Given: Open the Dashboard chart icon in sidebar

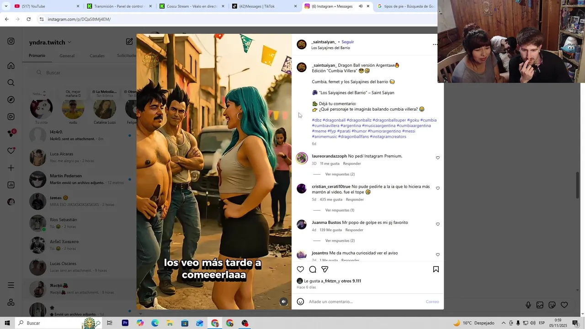Looking at the screenshot, I should coord(11,185).
